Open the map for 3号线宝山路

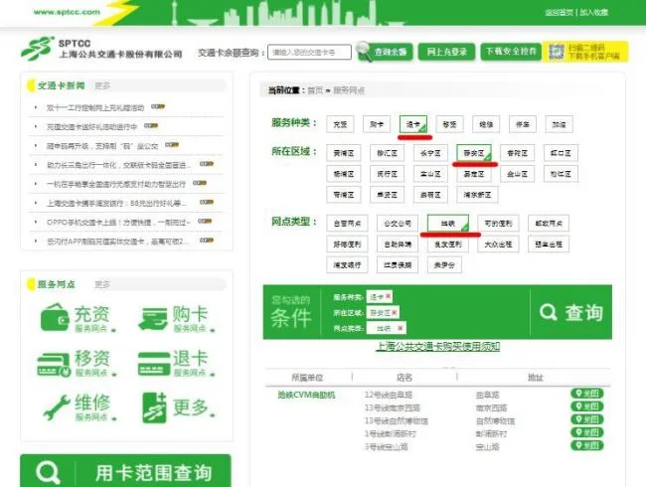(x=587, y=445)
